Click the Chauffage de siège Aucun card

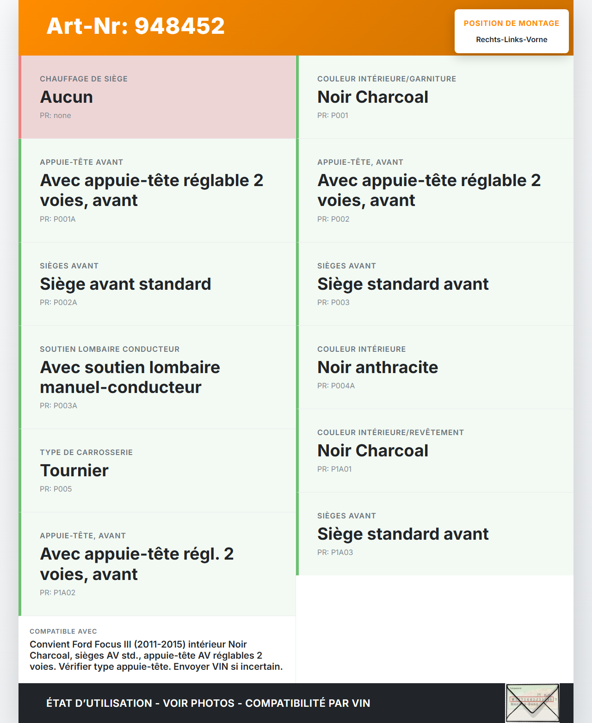pos(158,97)
